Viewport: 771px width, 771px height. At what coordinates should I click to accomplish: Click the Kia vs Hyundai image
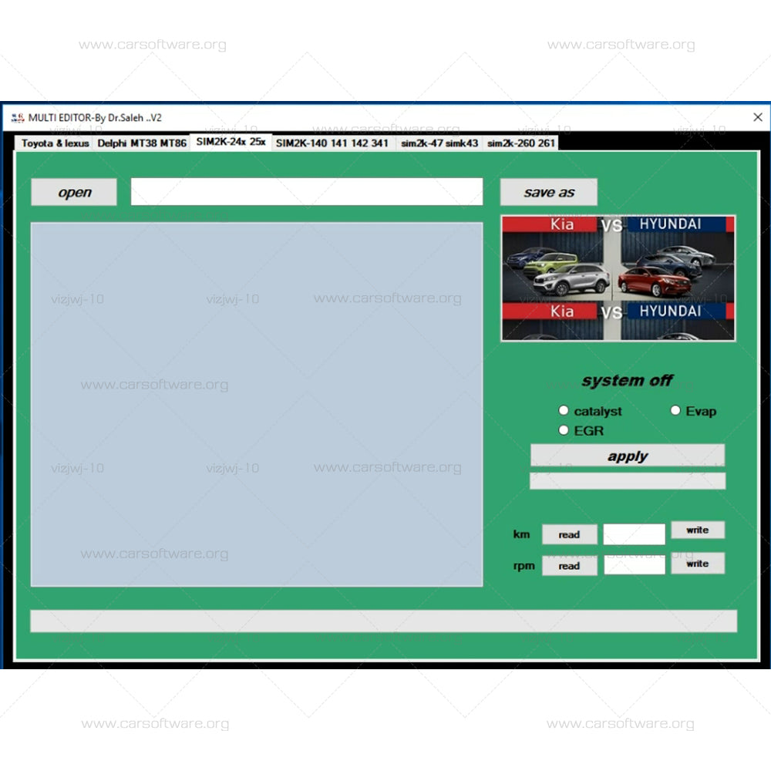[618, 278]
